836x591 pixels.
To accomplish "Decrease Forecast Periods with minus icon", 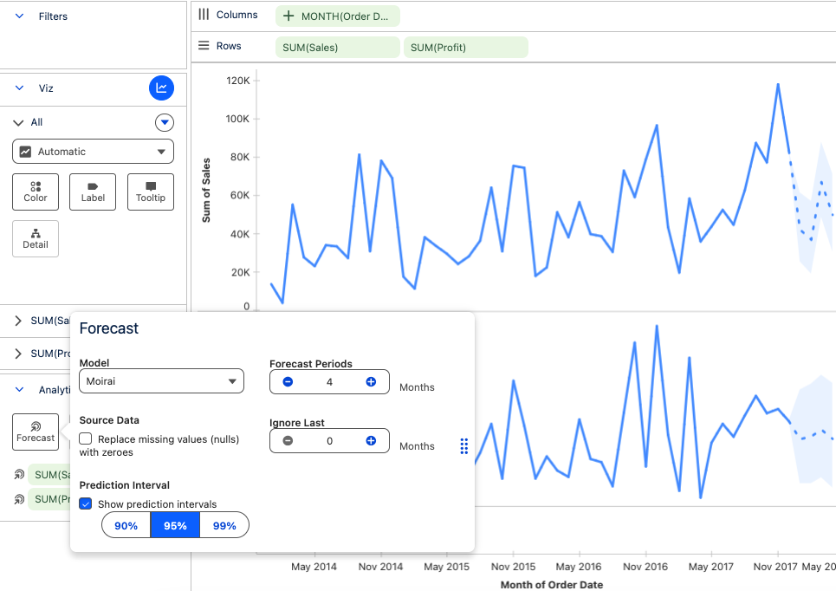I will (288, 382).
